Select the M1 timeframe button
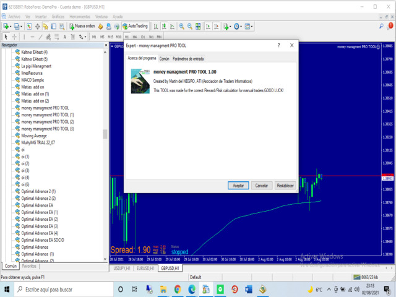396x297 pixels. click(x=94, y=37)
